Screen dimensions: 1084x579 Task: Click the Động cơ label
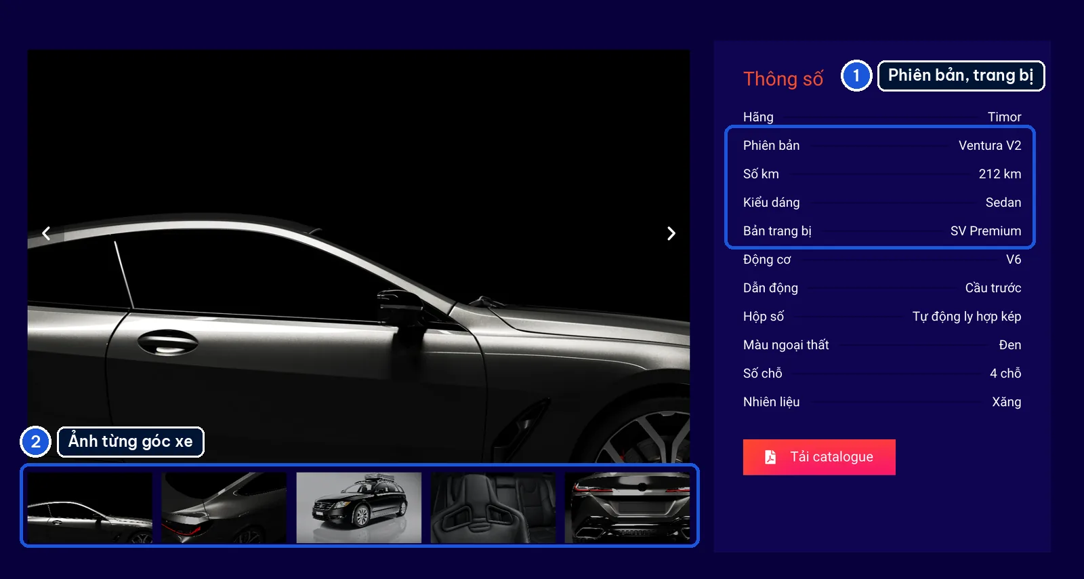767,259
